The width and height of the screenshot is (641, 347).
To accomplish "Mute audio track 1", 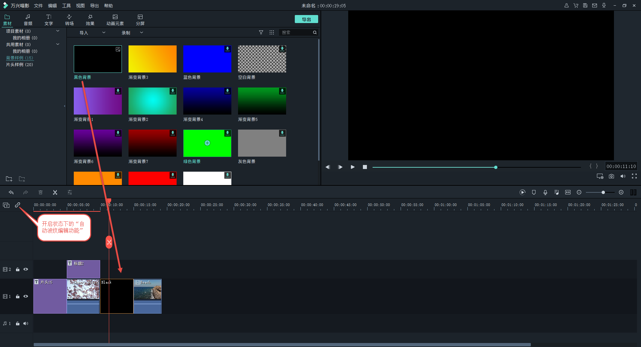I will pos(26,323).
